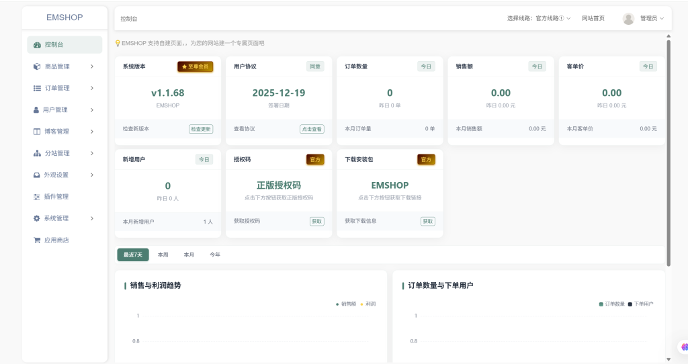
Task: Open the 管理员 account dropdown
Action: 652,18
